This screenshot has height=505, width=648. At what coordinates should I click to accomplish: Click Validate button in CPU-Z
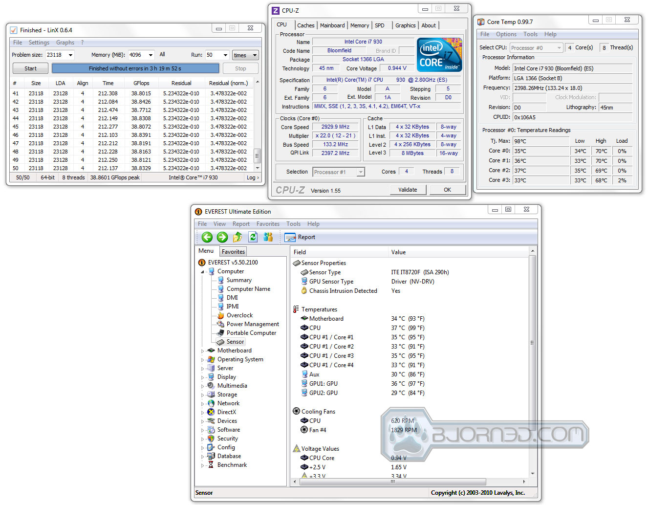[408, 190]
